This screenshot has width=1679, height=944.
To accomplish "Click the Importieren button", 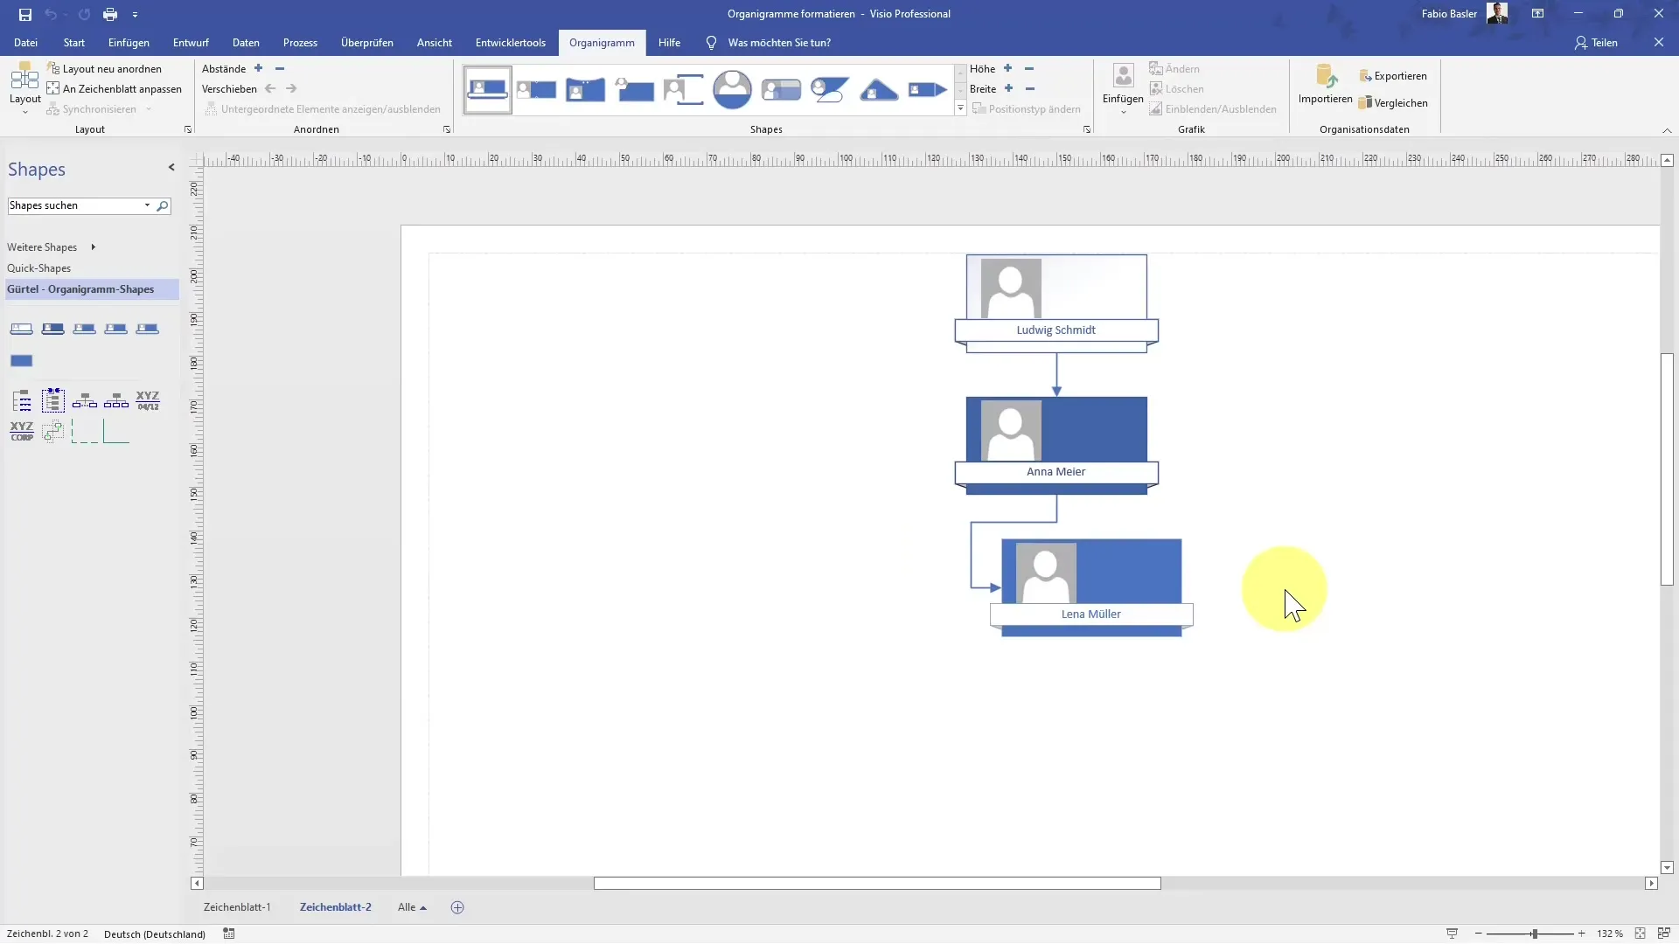I will [1325, 85].
